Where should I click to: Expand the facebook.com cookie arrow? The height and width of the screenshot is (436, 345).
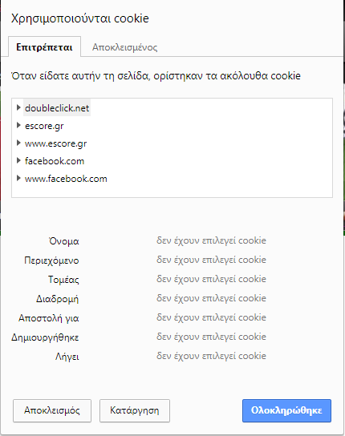[x=18, y=160]
